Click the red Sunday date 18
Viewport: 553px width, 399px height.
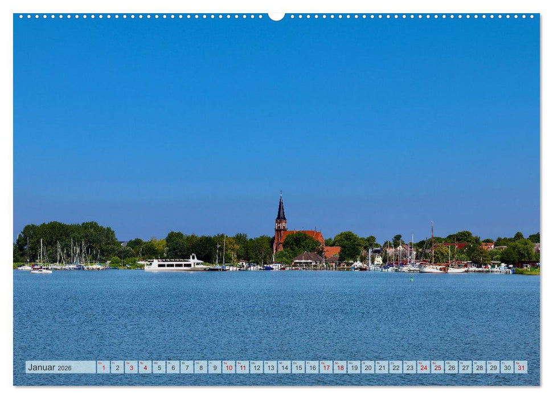342,368
